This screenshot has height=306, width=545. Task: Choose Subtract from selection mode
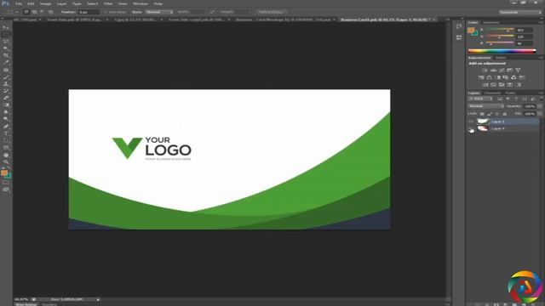(42, 12)
